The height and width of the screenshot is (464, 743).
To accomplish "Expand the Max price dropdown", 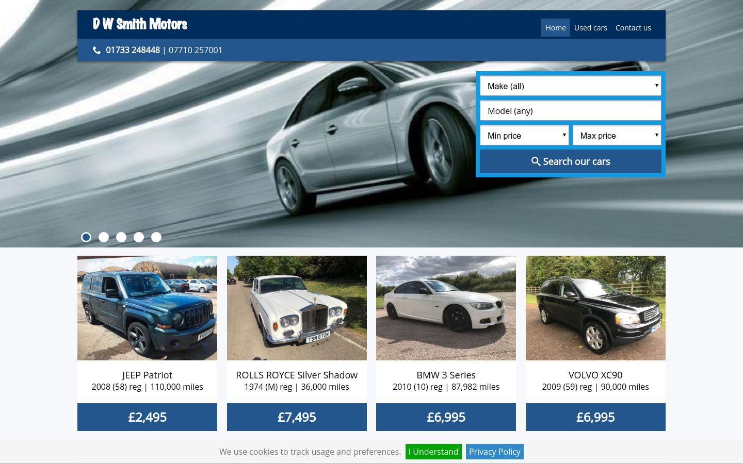I will 617,136.
